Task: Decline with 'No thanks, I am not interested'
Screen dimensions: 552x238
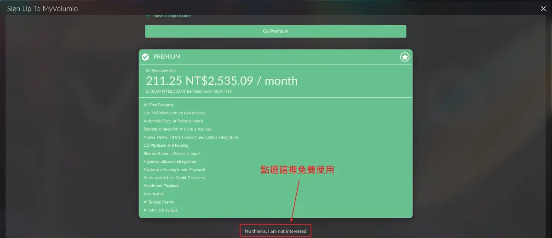Action: [x=276, y=231]
